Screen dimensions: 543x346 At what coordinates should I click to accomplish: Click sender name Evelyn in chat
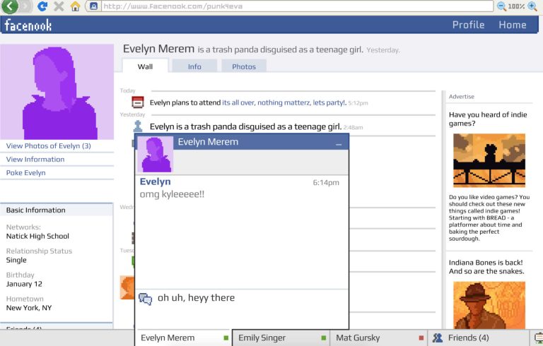pyautogui.click(x=155, y=181)
